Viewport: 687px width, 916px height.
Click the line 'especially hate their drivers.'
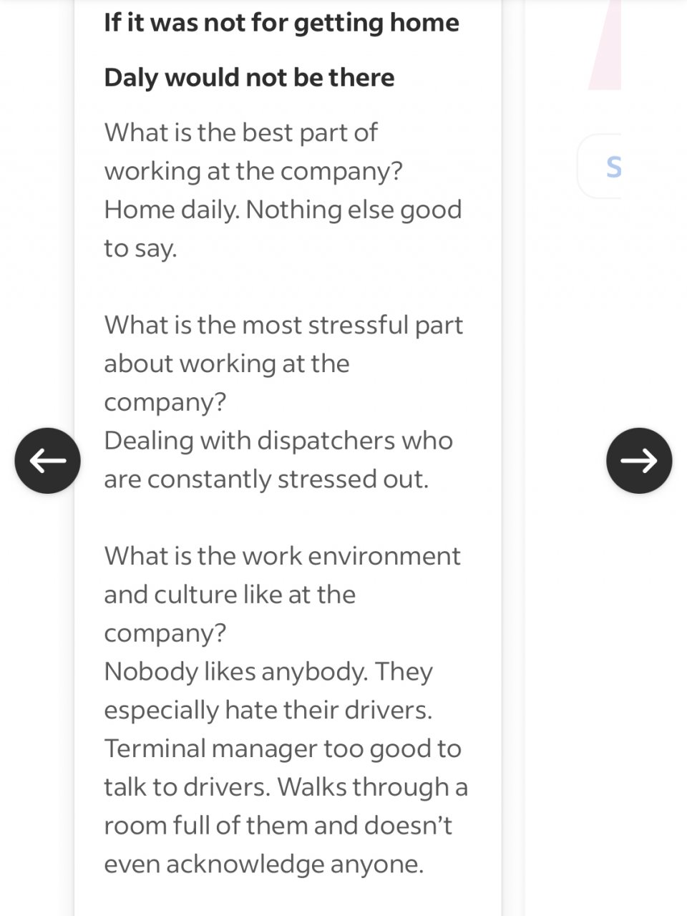coord(268,711)
